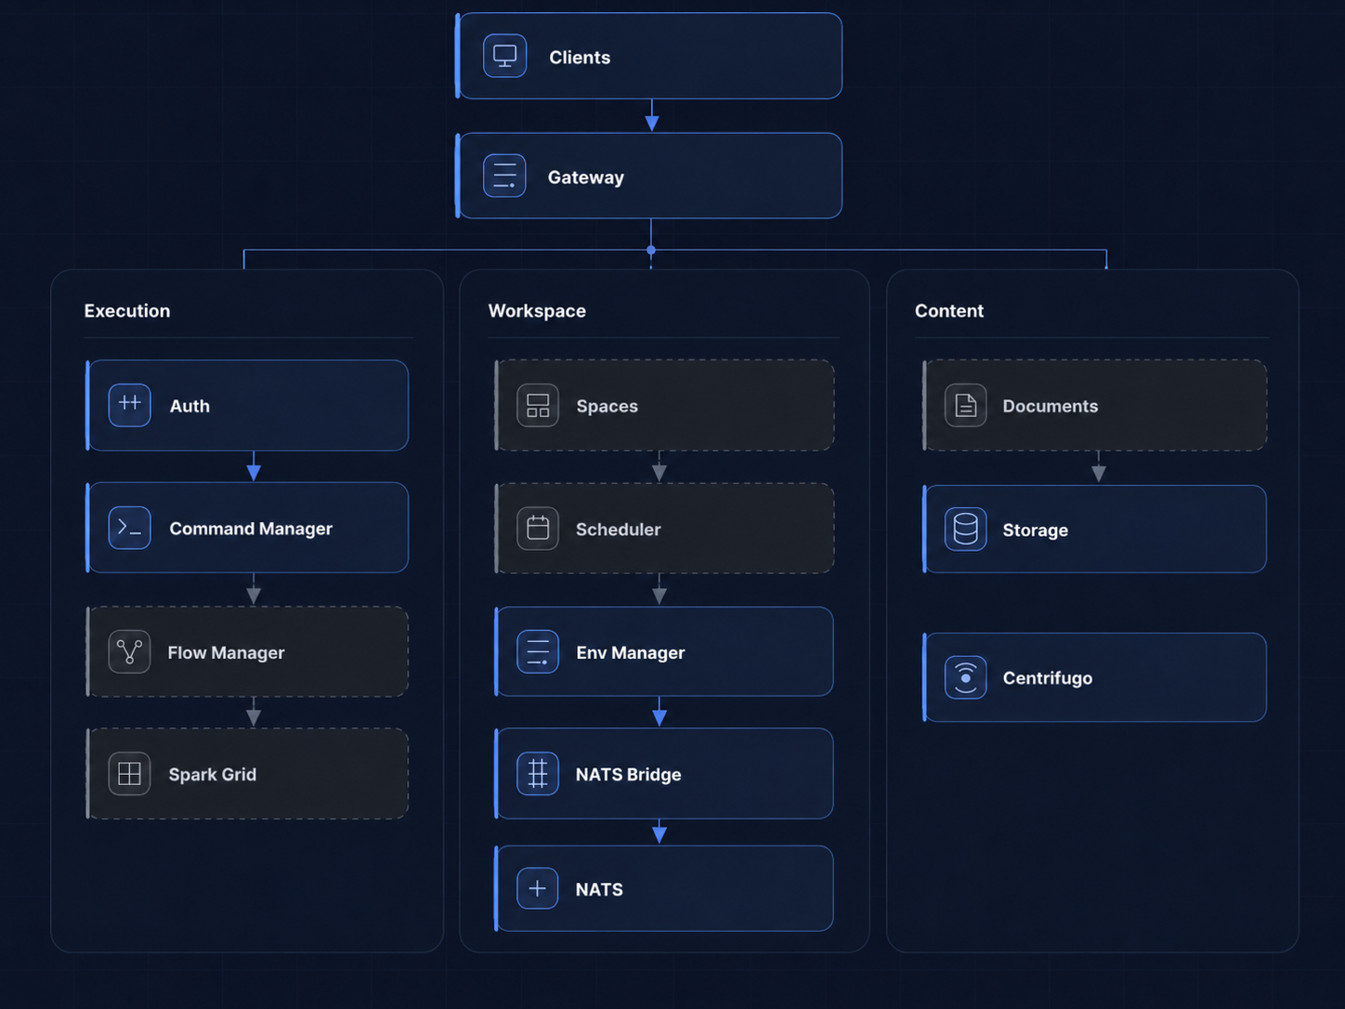
Task: Click the Spaces layout icon
Action: (538, 405)
